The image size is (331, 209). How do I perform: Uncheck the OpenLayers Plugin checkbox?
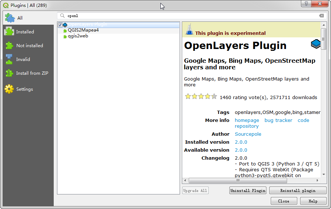pyautogui.click(x=60, y=25)
